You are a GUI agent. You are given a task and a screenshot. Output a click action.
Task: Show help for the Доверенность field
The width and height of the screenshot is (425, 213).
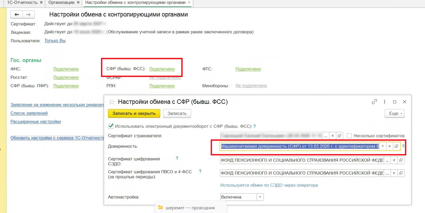pyautogui.click(x=403, y=146)
